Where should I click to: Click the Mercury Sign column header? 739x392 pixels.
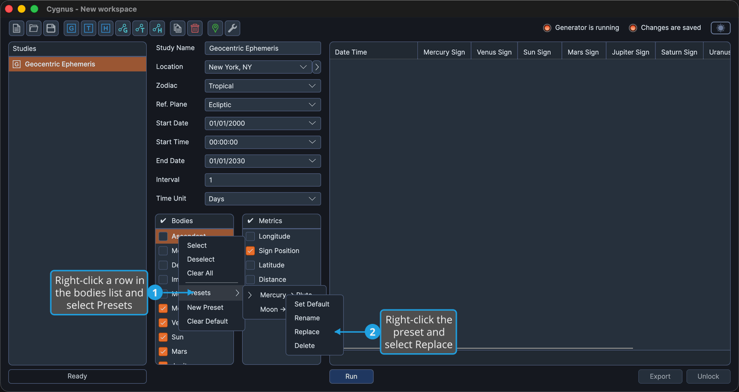[x=444, y=52]
